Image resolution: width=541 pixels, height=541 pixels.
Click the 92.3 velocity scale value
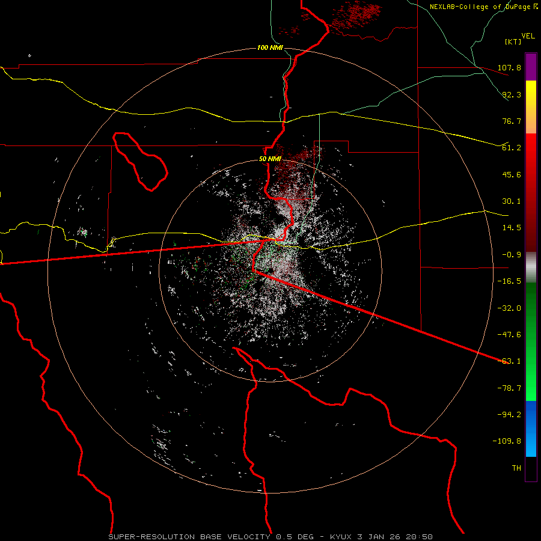512,94
